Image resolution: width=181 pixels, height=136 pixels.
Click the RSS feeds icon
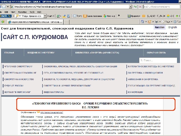(x=149, y=22)
